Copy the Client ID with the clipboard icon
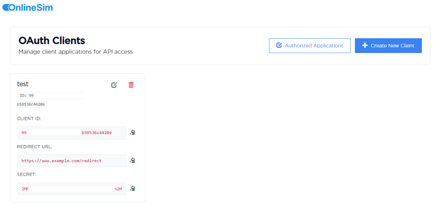 [x=132, y=132]
